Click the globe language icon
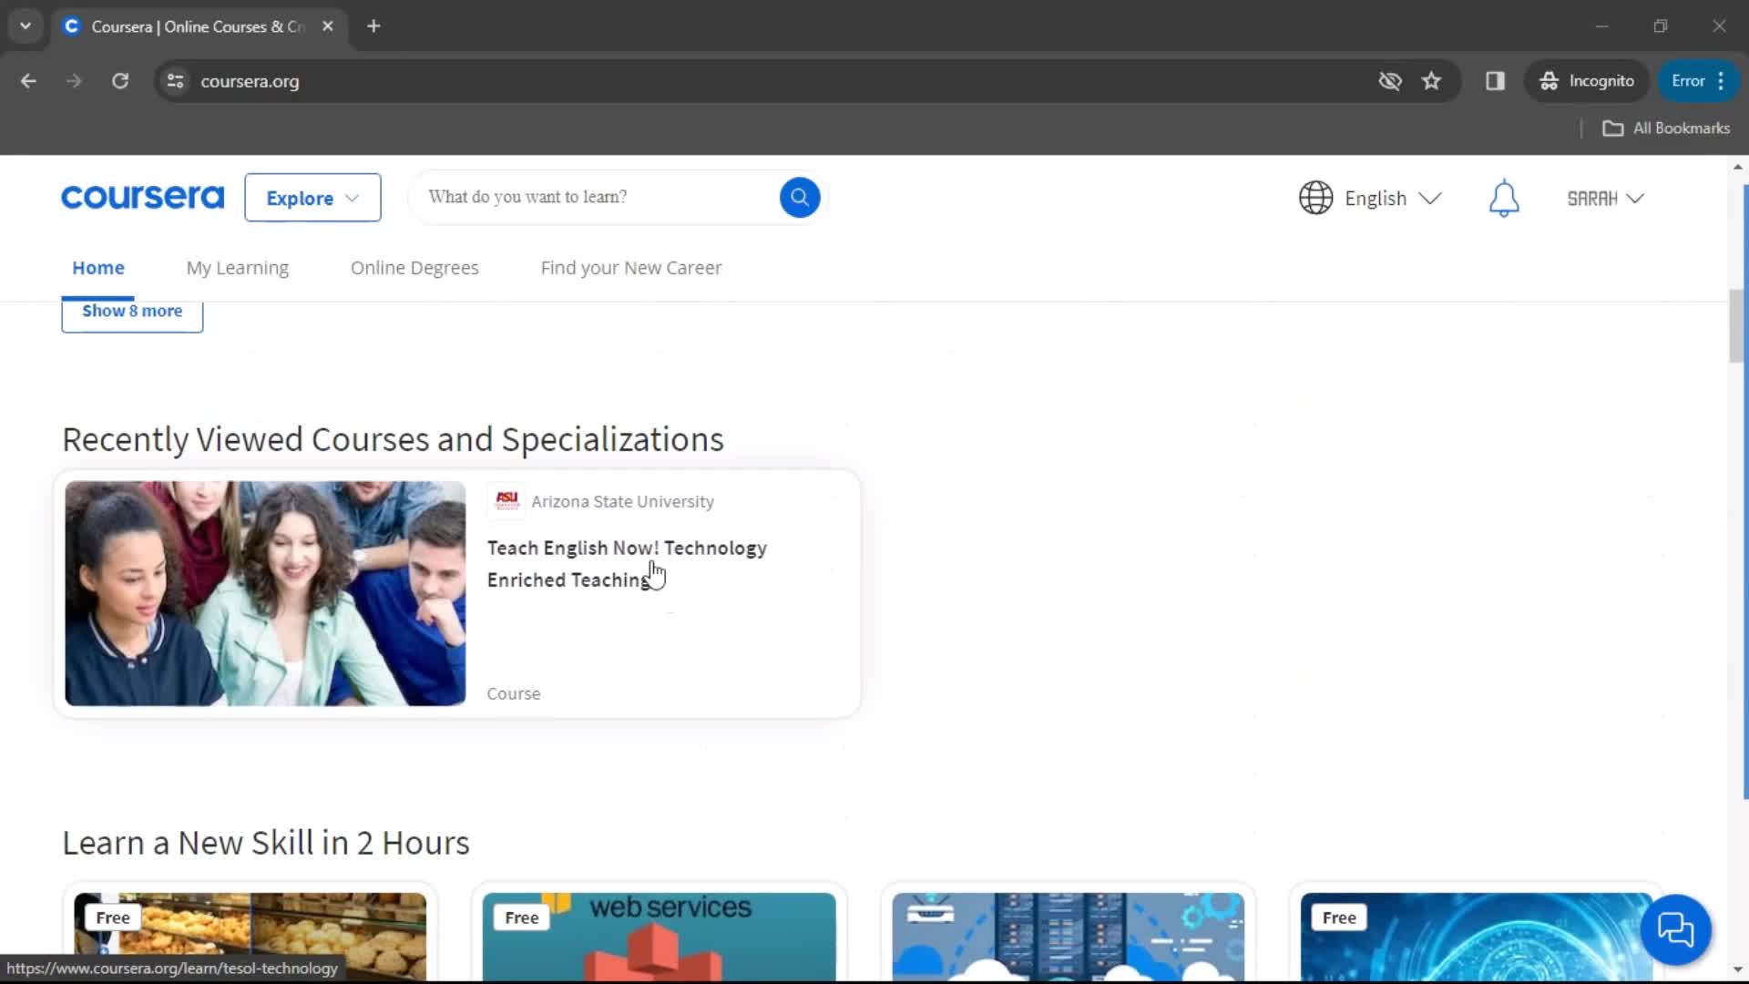Image resolution: width=1749 pixels, height=984 pixels. [x=1315, y=198]
